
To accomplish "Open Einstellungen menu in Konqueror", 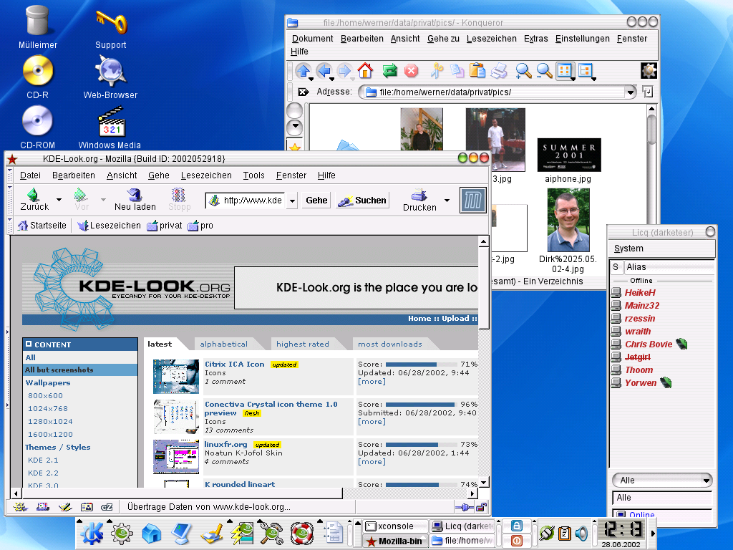I will pyautogui.click(x=582, y=39).
